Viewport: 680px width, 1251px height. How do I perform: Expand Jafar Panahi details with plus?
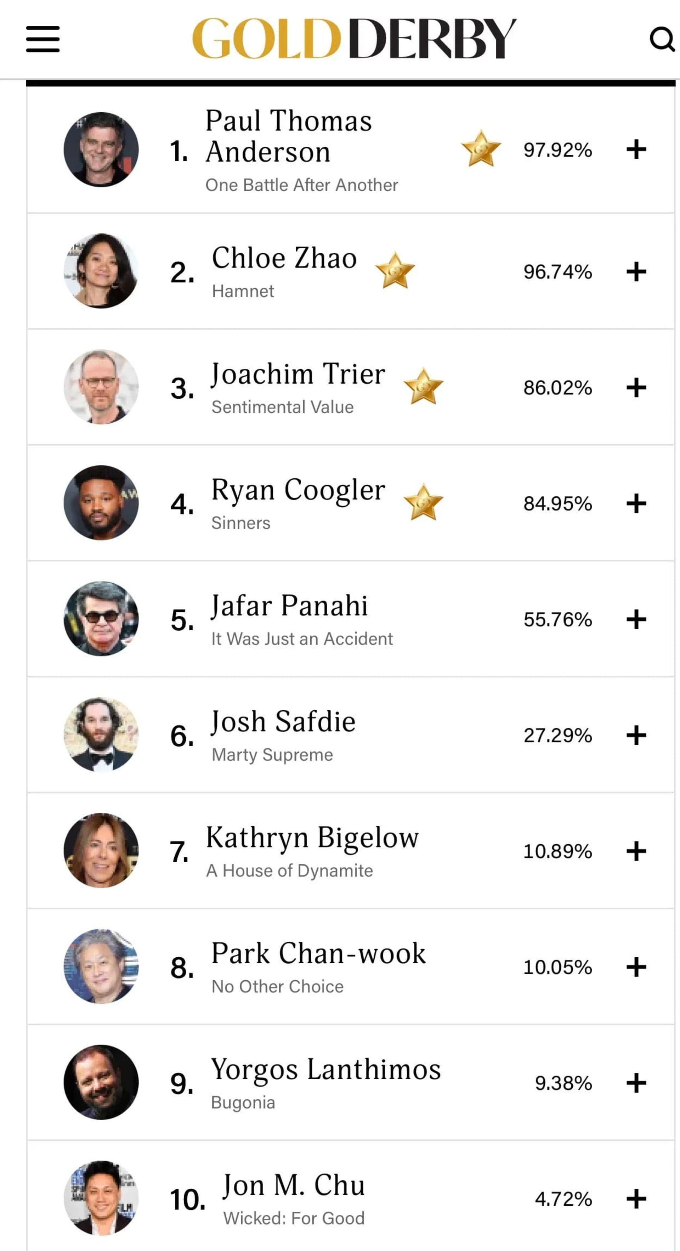pyautogui.click(x=636, y=619)
